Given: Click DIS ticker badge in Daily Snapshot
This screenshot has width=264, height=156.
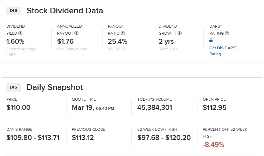Looking at the screenshot, I should (13, 87).
